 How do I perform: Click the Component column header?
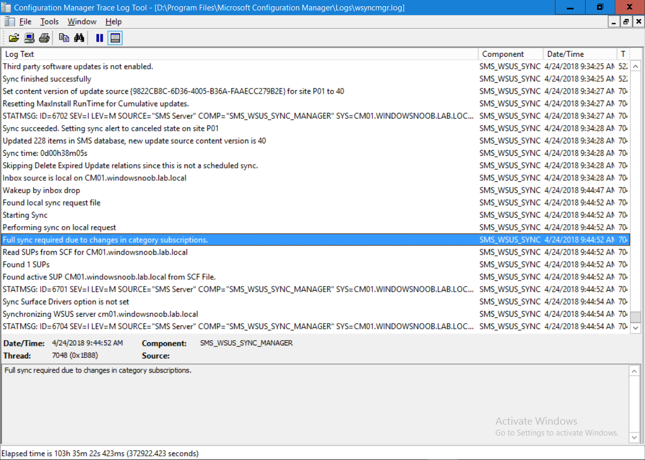pyautogui.click(x=511, y=54)
